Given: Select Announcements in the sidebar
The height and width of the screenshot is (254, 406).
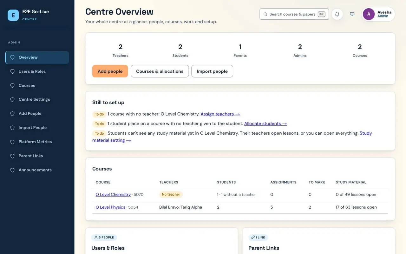Looking at the screenshot, I should tap(37, 170).
